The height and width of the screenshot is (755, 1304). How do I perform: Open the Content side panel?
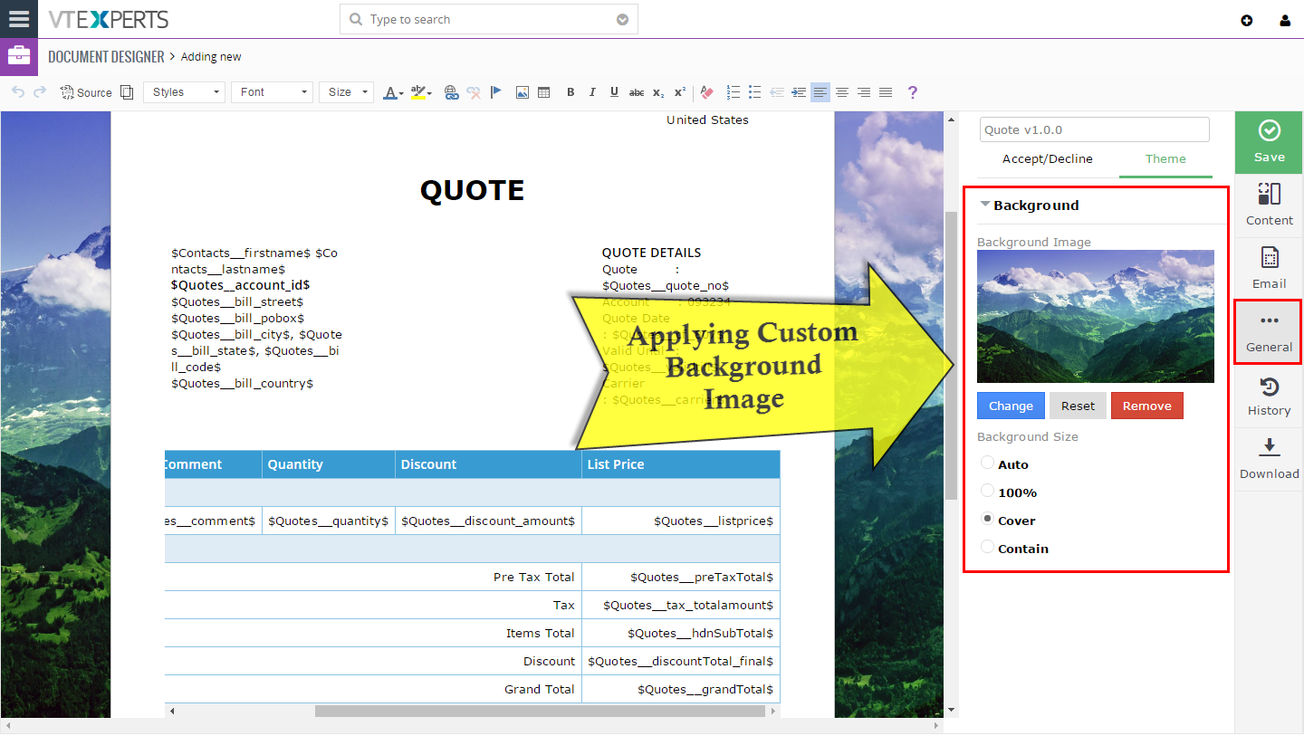pyautogui.click(x=1269, y=206)
